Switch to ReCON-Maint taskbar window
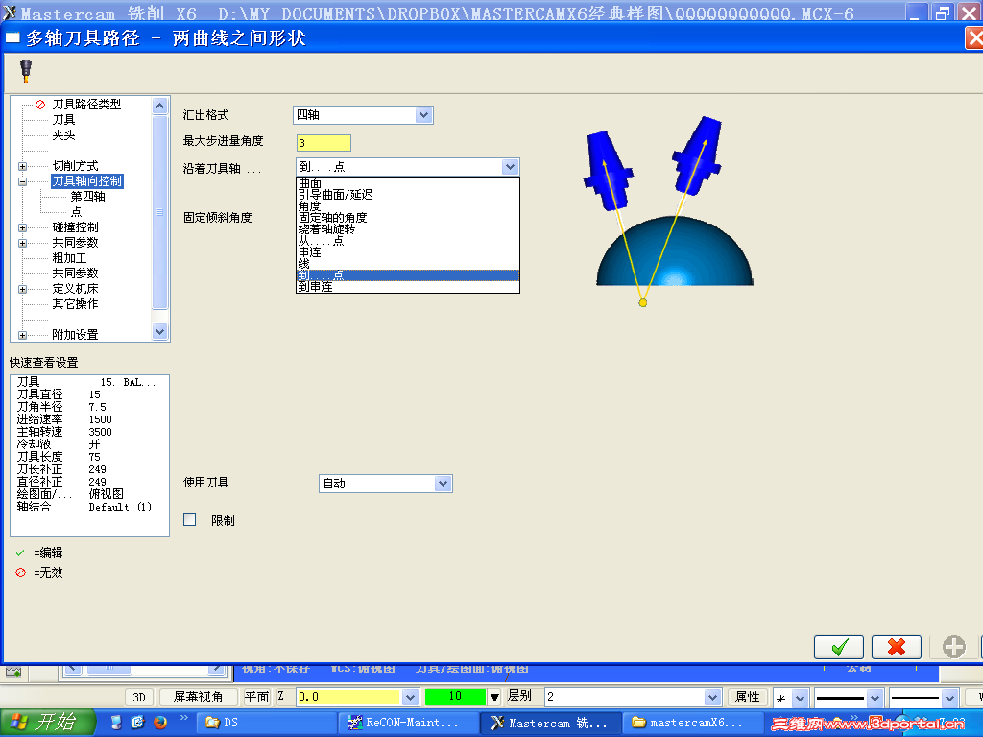The image size is (983, 737). 409,723
